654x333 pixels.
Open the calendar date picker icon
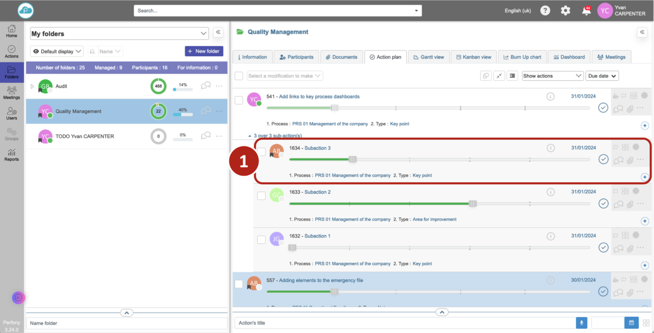click(631, 323)
